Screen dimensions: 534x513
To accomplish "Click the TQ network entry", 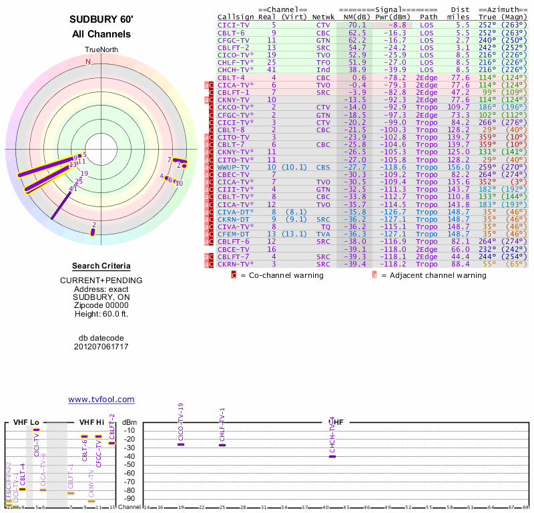I will [326, 227].
